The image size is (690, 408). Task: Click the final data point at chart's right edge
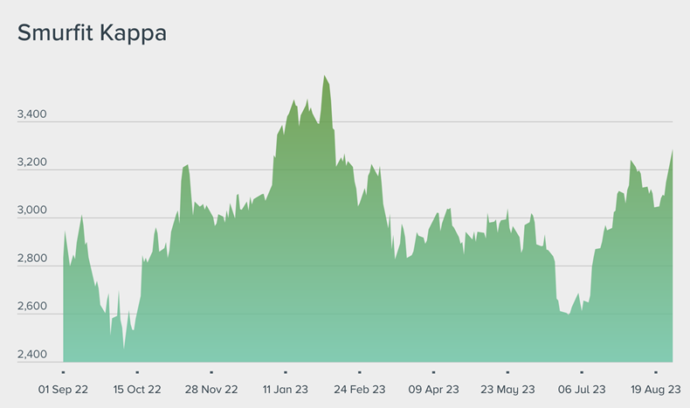pyautogui.click(x=672, y=150)
